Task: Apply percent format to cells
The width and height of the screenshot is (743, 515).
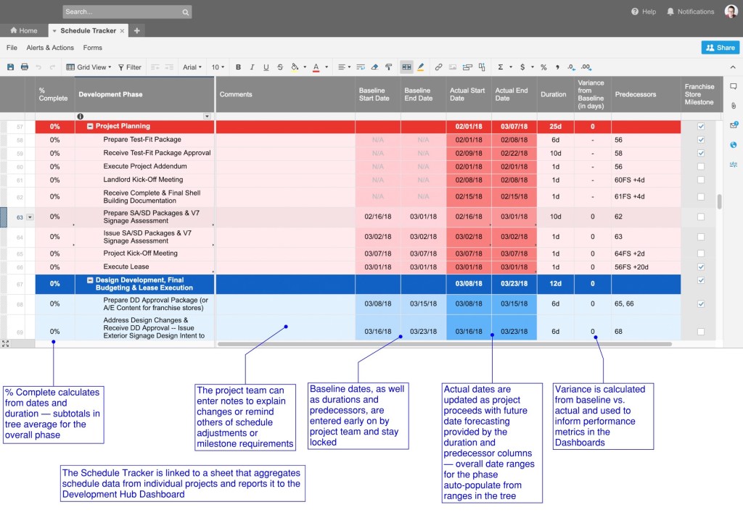Action: [543, 67]
